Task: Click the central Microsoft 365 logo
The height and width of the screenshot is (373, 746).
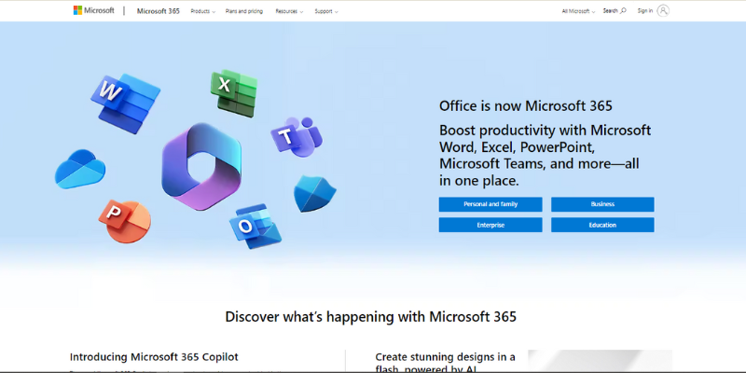Action: 201,166
